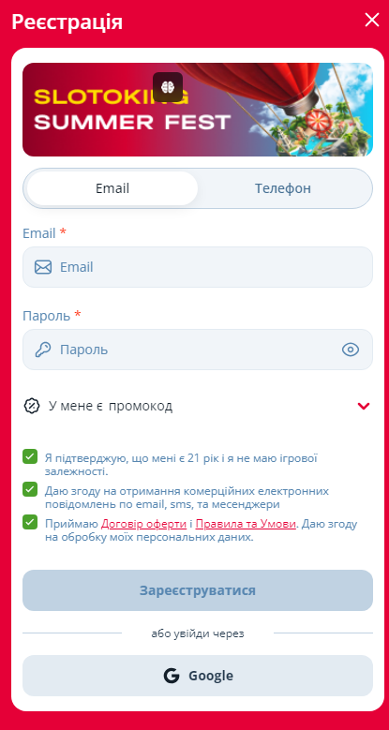Click the key icon in Пароль field
This screenshot has height=730, width=389.
pos(43,350)
